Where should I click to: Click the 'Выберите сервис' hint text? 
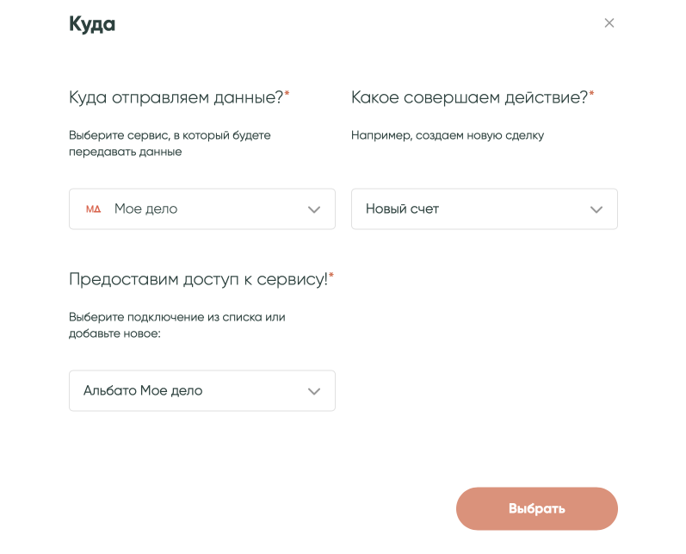coord(170,143)
